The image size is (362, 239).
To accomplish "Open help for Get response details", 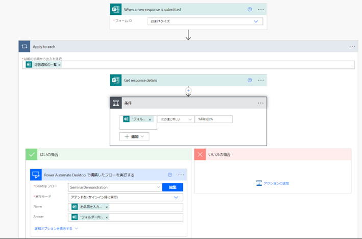I will click(x=250, y=80).
